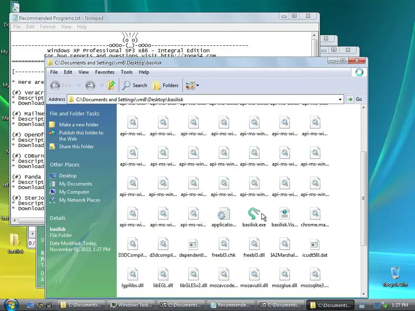The width and height of the screenshot is (415, 311).
Task: Click Share this folder link
Action: (77, 147)
